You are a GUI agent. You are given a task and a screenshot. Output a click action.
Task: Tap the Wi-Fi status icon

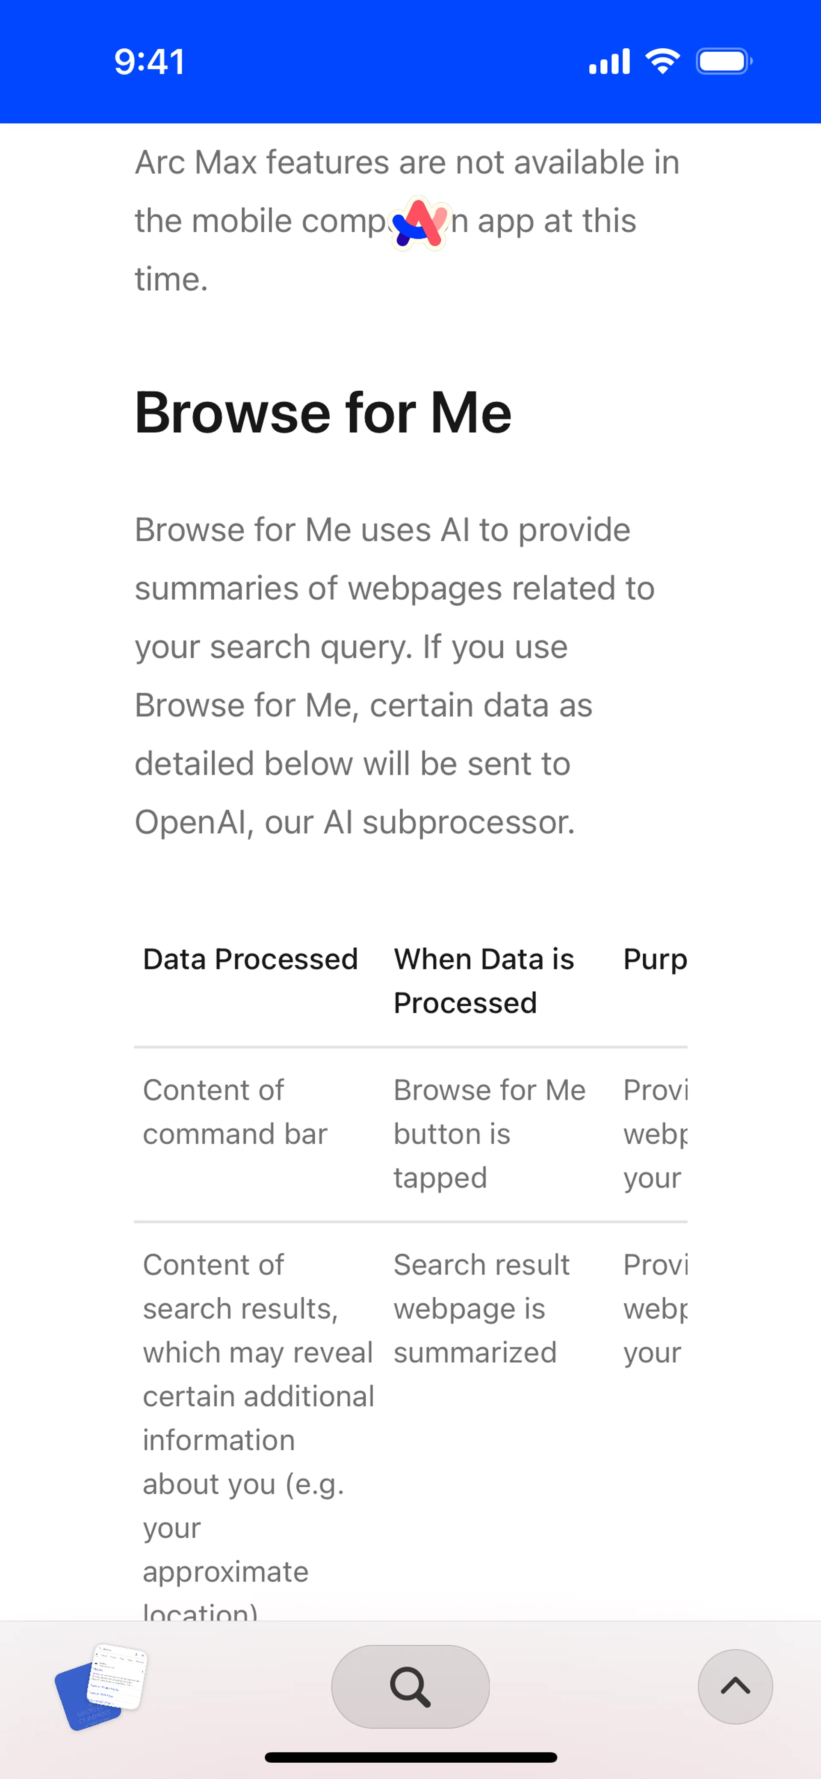(662, 62)
